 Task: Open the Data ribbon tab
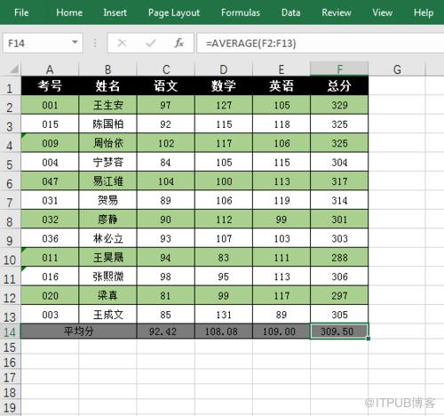290,12
